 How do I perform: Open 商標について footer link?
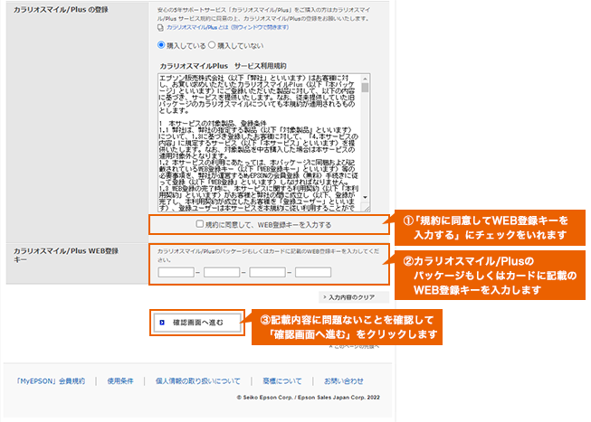point(281,380)
